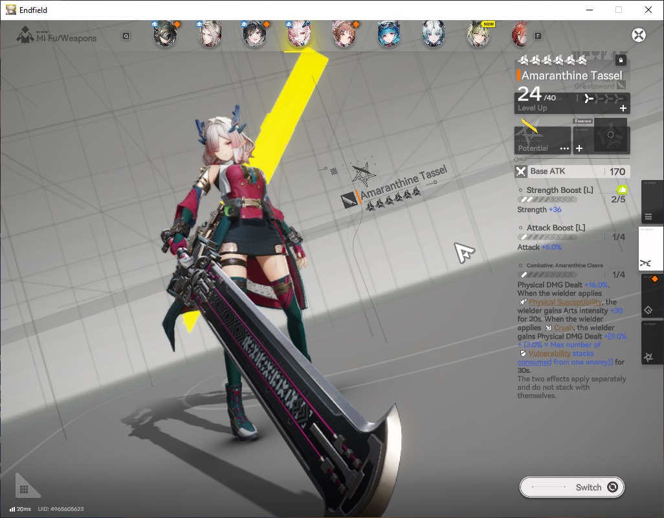Click the weapon breakthrough stage indicator
The image size is (664, 518).
pyautogui.click(x=603, y=98)
